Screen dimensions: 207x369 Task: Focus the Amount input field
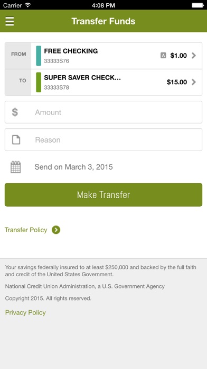103,112
